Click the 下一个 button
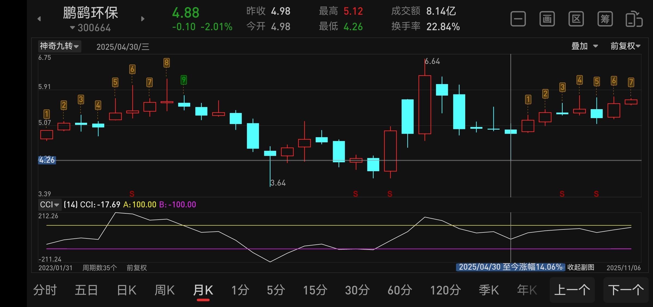This screenshot has height=307, width=653. coord(626,290)
